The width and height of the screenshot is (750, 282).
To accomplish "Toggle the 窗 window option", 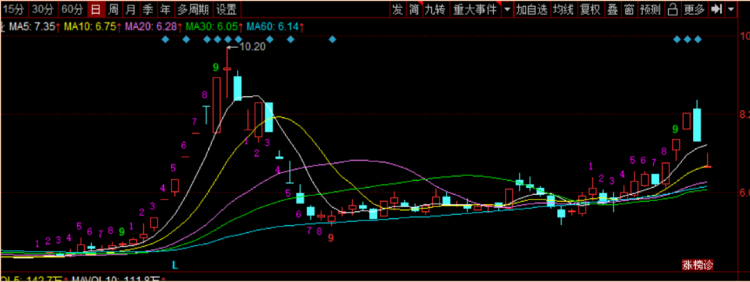I will (629, 9).
